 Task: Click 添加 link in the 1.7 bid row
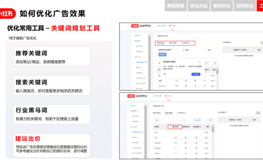point(207,154)
